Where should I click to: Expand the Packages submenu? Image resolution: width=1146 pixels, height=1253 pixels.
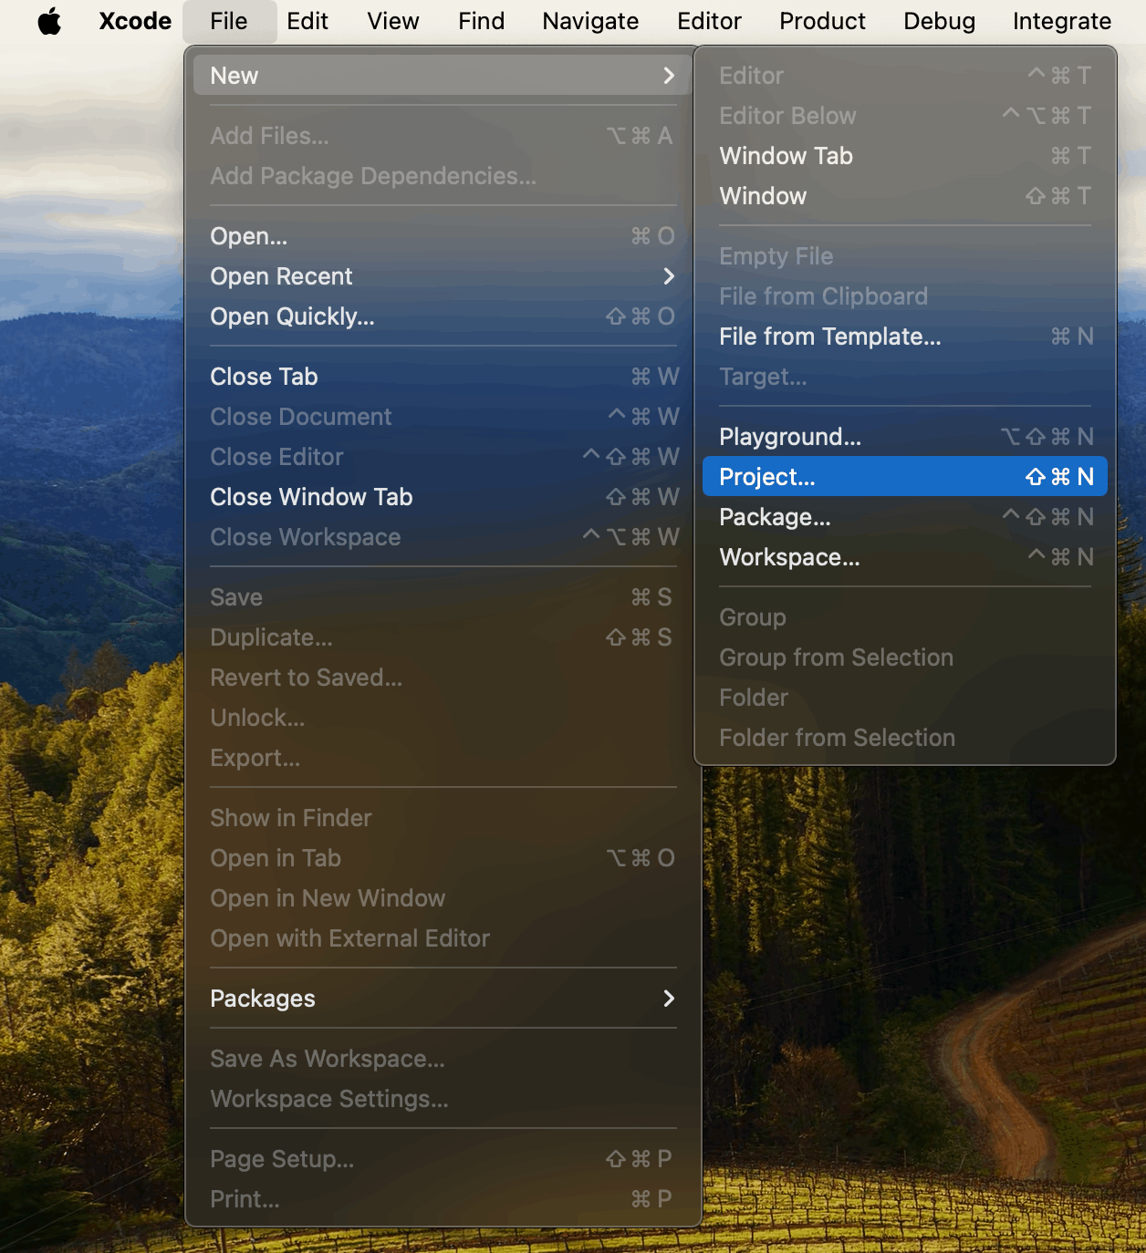pos(443,999)
